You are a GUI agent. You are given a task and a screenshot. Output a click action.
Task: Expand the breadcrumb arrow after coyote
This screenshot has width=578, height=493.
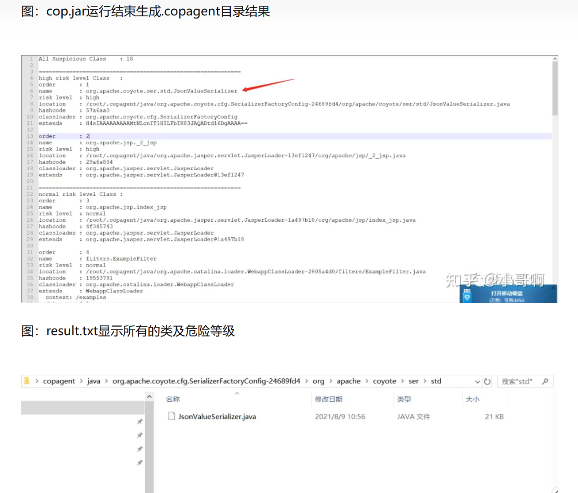402,381
